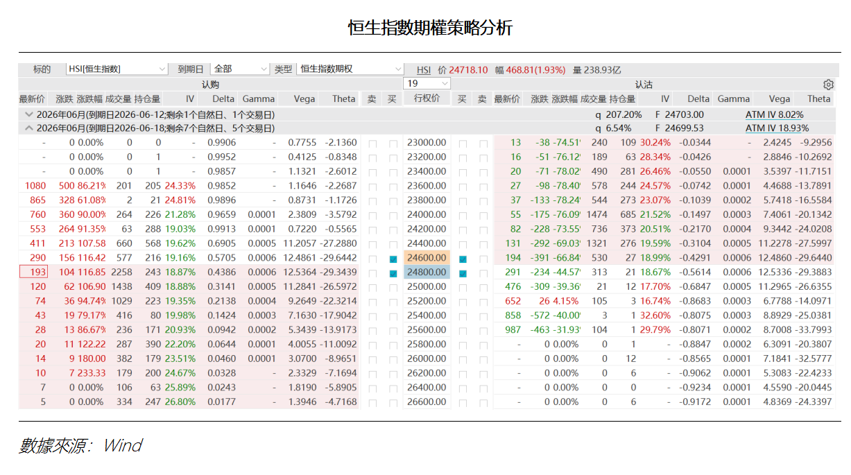The image size is (851, 475).
Task: Click the q 207.20% value
Action: coord(619,114)
